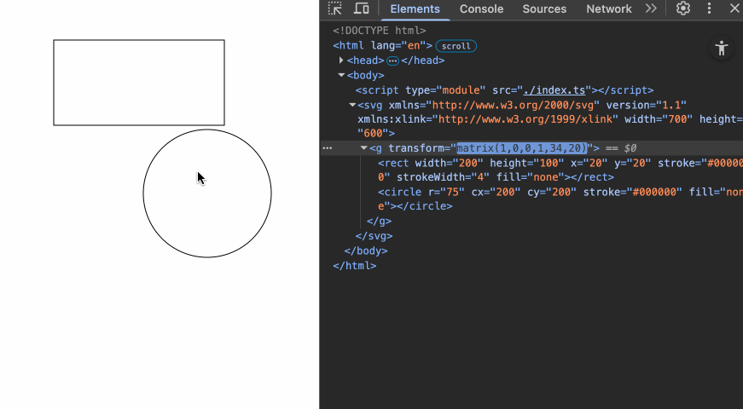The width and height of the screenshot is (743, 409).
Task: Open the ./index.ts script source link
Action: click(554, 90)
